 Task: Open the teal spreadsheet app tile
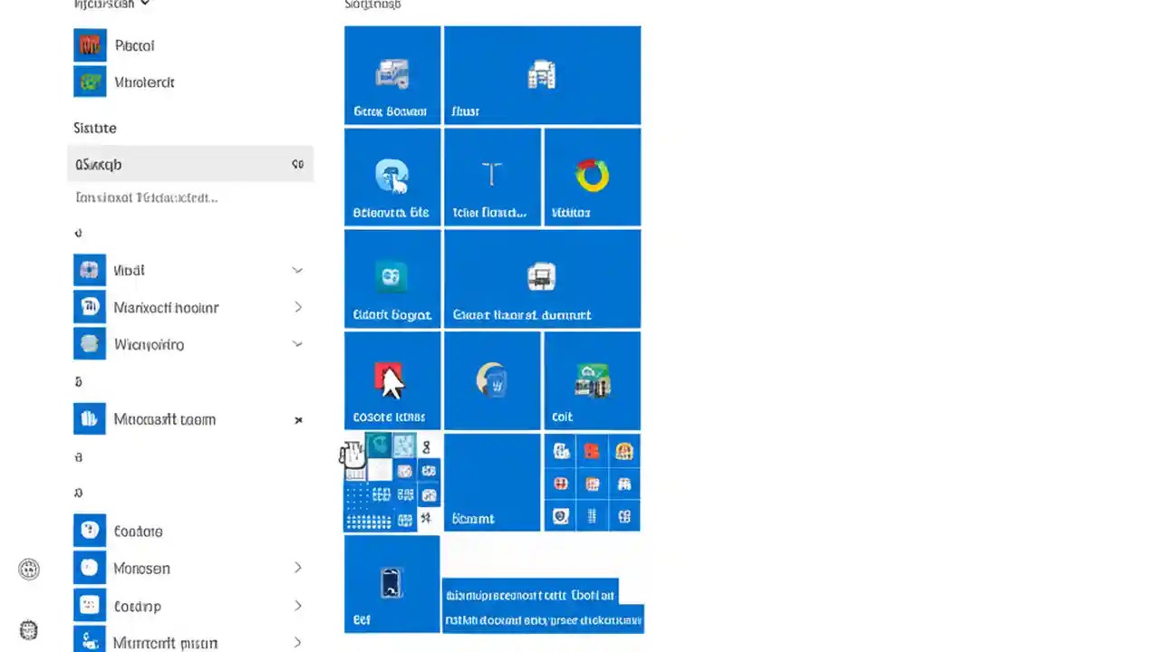tap(392, 278)
